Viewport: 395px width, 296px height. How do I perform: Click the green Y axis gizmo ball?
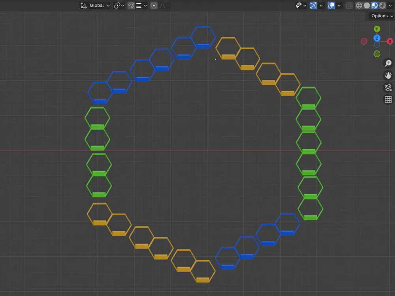[x=377, y=29]
